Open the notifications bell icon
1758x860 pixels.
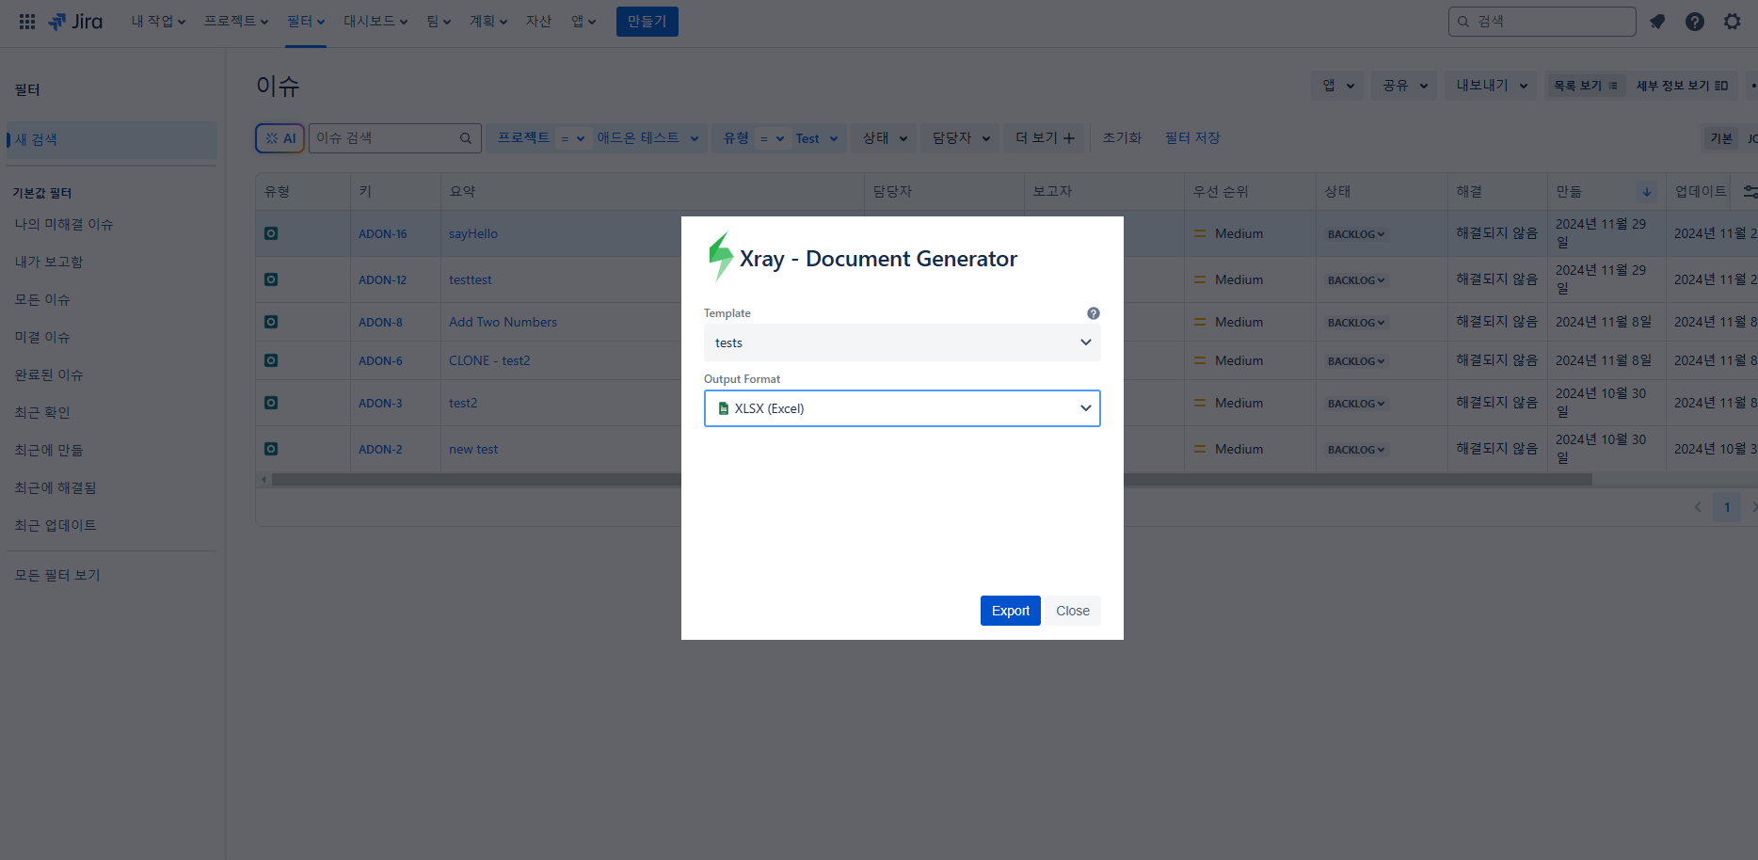click(1657, 21)
